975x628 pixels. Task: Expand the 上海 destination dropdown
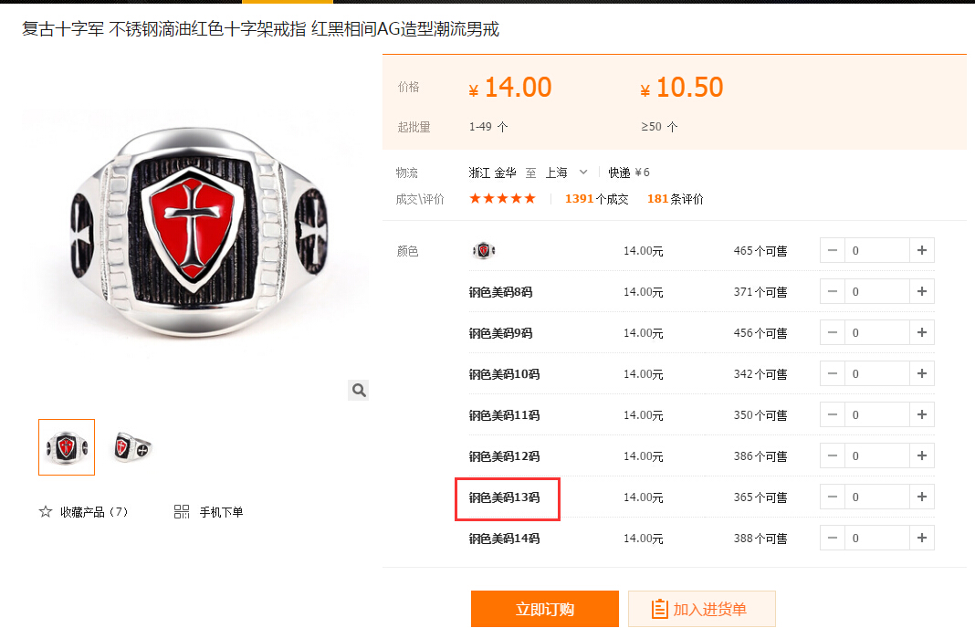pos(582,173)
